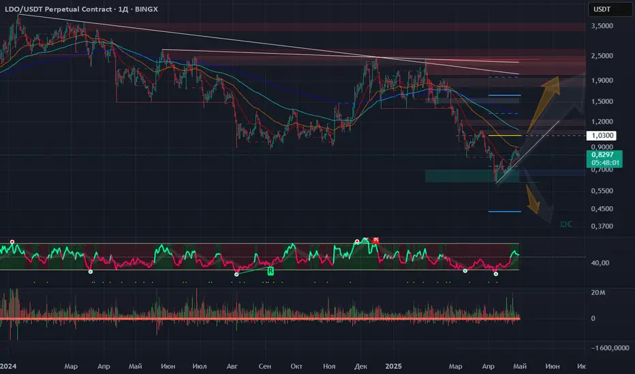Viewport: 635px width, 374px height.
Task: Click the Сен label on time axis
Action: [x=264, y=367]
